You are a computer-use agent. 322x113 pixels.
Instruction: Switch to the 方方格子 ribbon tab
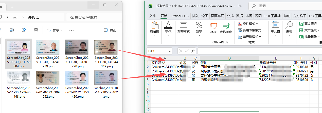[x=299, y=16]
